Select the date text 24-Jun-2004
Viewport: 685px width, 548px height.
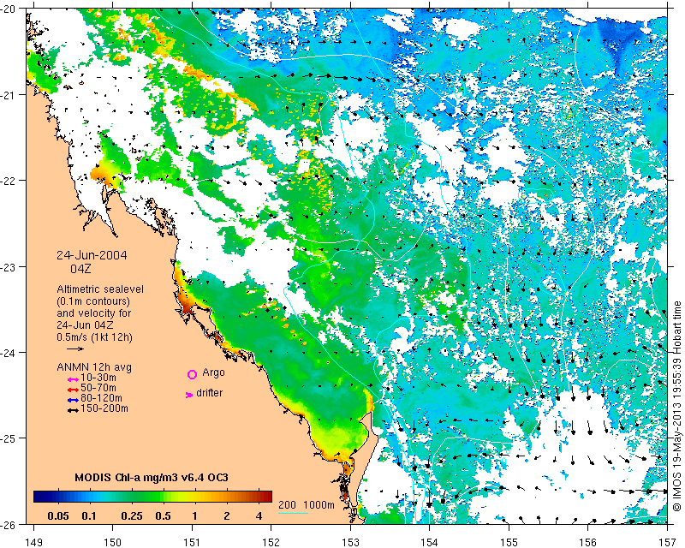[x=92, y=255]
